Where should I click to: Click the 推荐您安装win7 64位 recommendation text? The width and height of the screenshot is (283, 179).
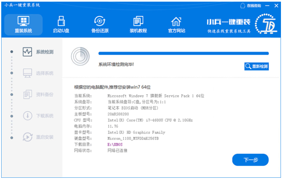coord(112,87)
